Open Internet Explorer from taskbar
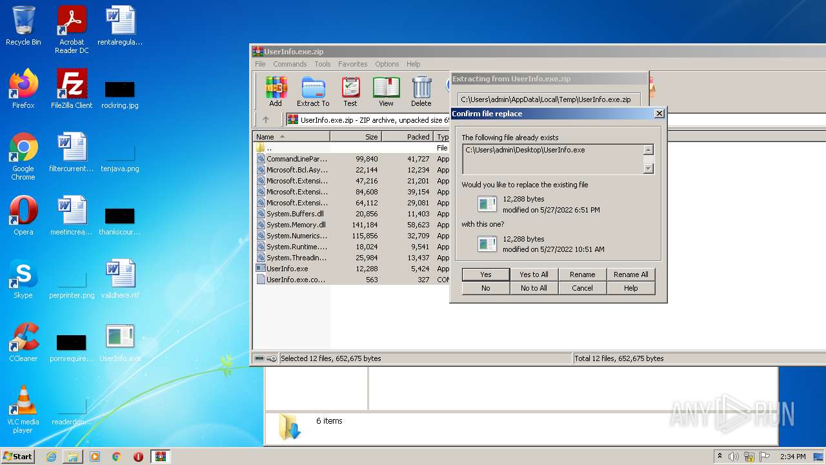This screenshot has width=826, height=465. 51,457
